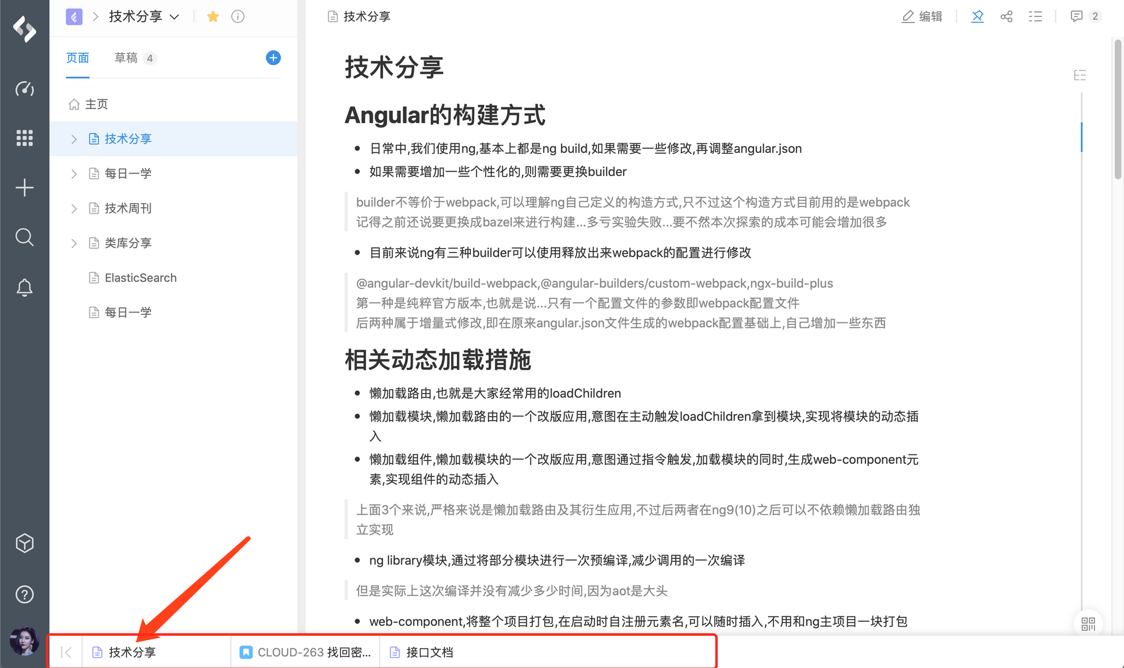Click the share icon in top toolbar
1124x668 pixels.
(x=1007, y=16)
